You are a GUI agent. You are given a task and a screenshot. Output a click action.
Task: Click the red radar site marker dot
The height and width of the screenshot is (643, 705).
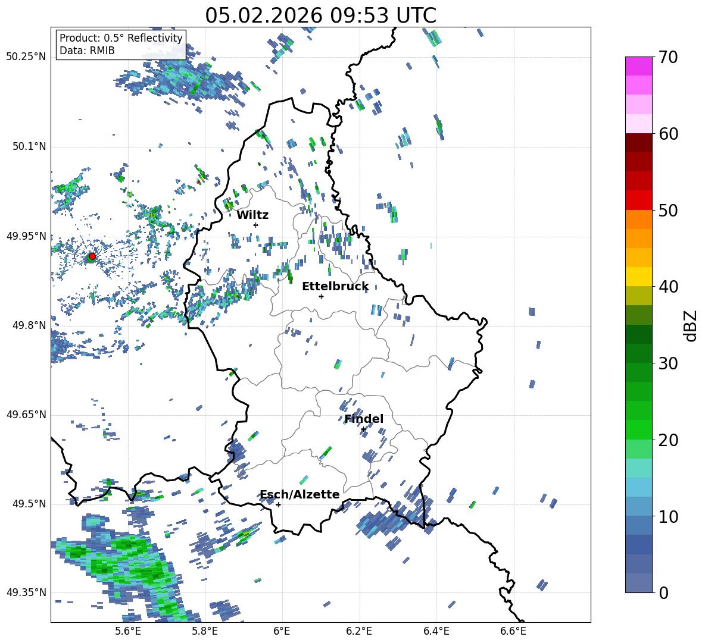(x=92, y=256)
